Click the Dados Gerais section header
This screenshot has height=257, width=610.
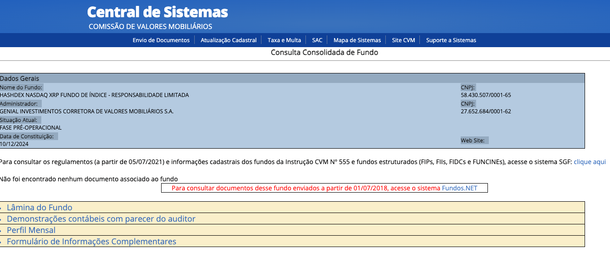[x=20, y=78]
